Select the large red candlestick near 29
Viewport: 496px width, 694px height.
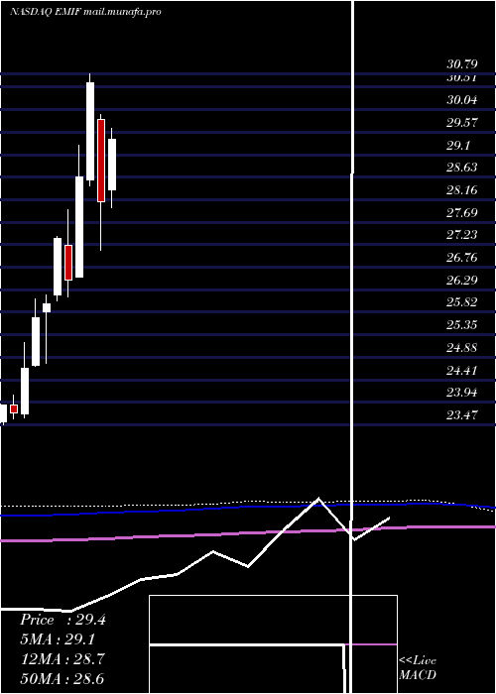click(x=101, y=161)
